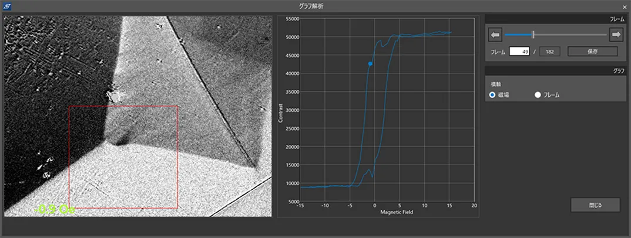Click the total frames box showing 182
631x238 pixels.
pyautogui.click(x=549, y=52)
